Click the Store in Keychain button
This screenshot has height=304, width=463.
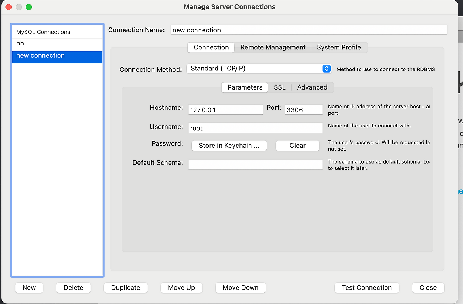coord(229,146)
